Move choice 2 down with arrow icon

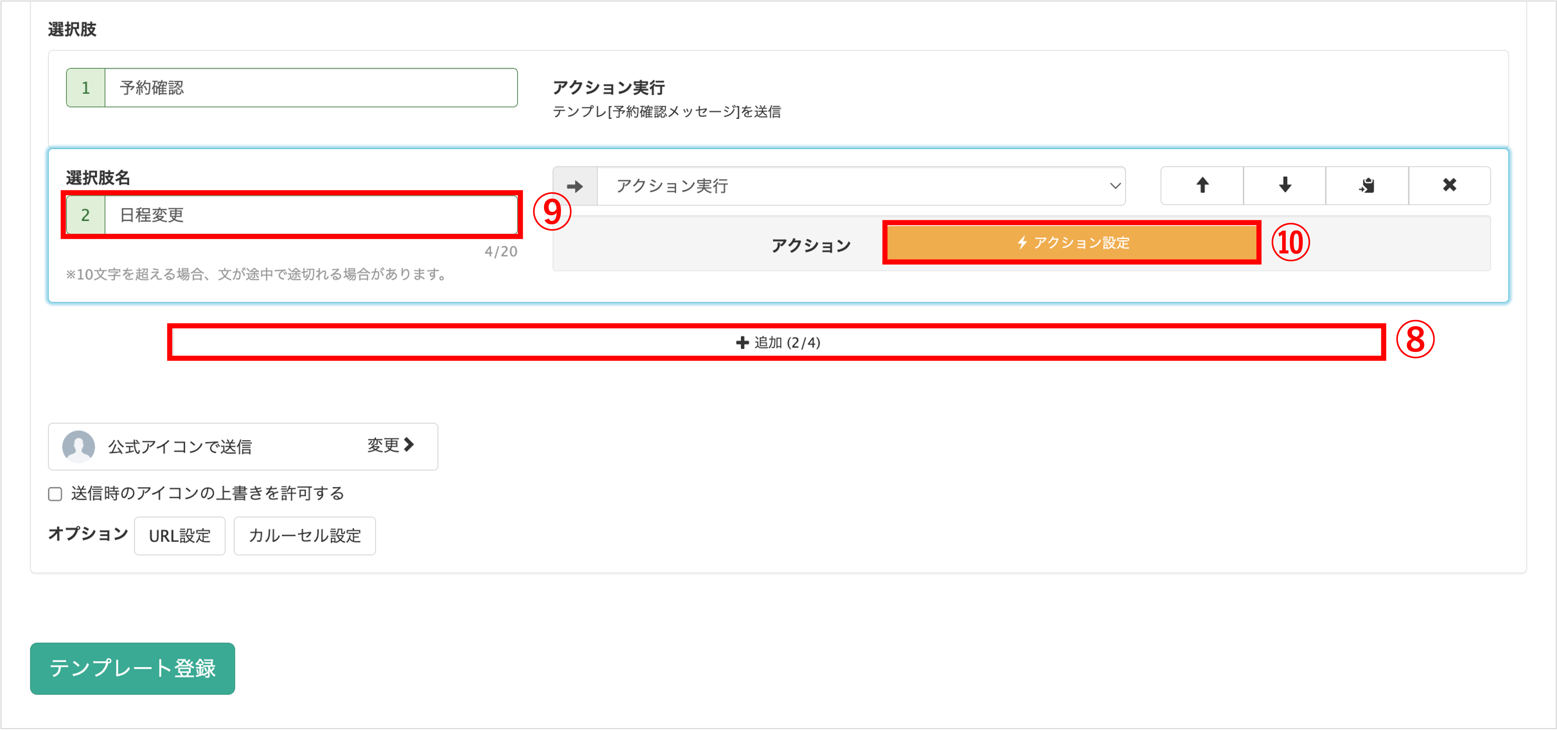pyautogui.click(x=1284, y=186)
